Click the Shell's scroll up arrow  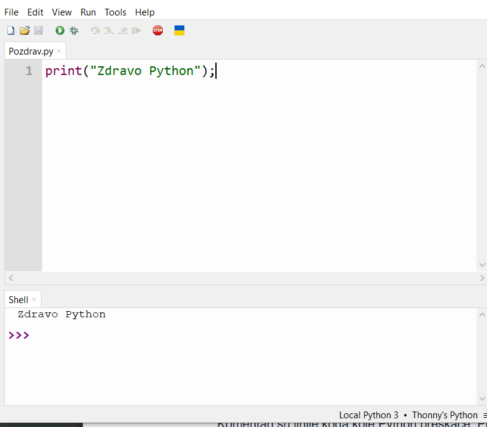coord(482,315)
